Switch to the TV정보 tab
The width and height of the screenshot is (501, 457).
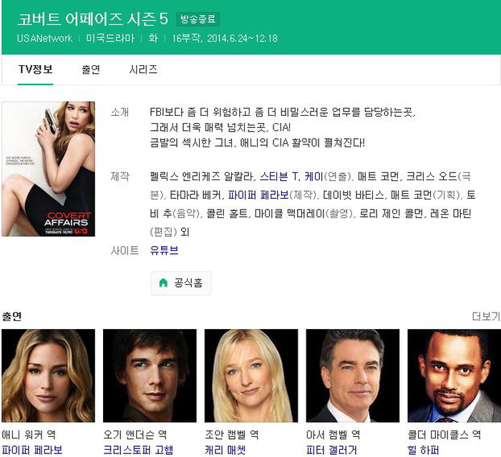(x=35, y=69)
